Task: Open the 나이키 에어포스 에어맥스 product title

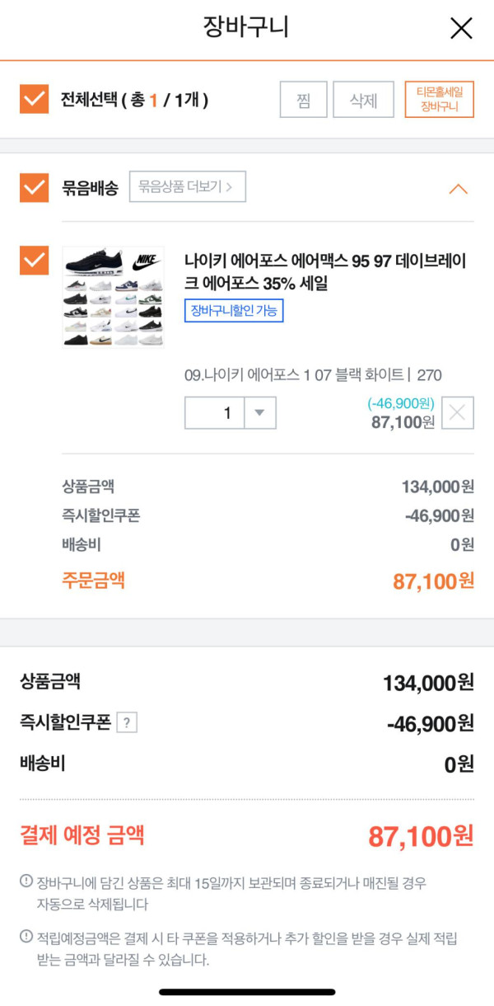Action: click(x=325, y=272)
